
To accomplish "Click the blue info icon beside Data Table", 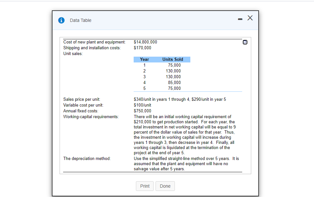I will [61, 20].
